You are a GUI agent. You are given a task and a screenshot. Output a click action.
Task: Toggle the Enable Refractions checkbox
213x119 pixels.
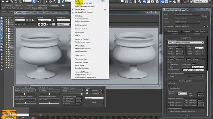tap(169, 105)
